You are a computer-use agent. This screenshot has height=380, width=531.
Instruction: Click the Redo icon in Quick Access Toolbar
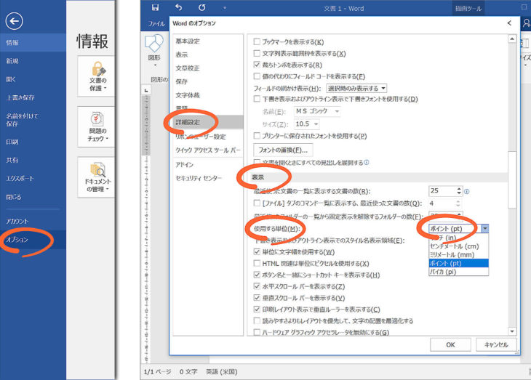(201, 7)
